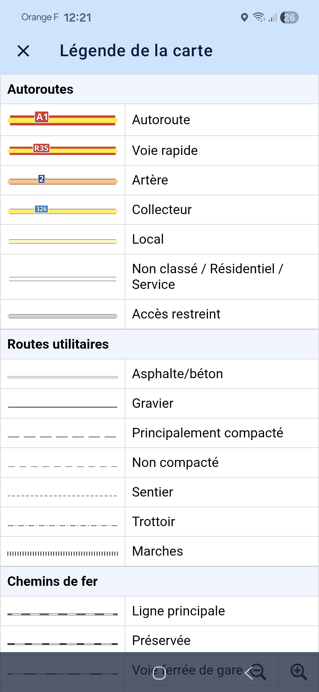Select the Autoroutes section header
Screen dimensions: 319x692
click(159, 89)
